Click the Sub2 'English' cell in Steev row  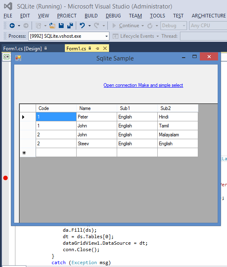[x=178, y=144]
